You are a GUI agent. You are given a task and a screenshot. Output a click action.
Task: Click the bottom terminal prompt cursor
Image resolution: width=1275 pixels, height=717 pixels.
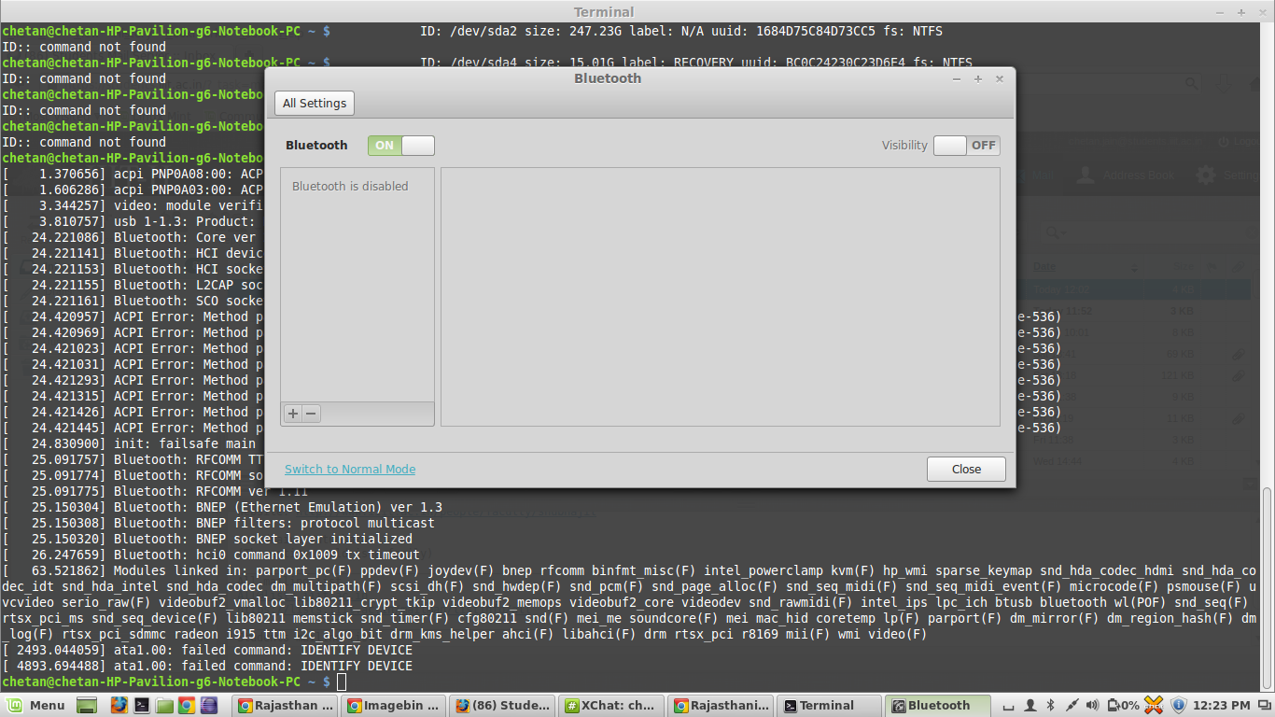pyautogui.click(x=342, y=682)
